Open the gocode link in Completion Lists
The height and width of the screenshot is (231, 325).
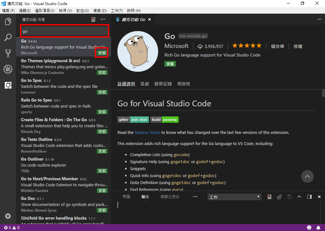(181, 155)
